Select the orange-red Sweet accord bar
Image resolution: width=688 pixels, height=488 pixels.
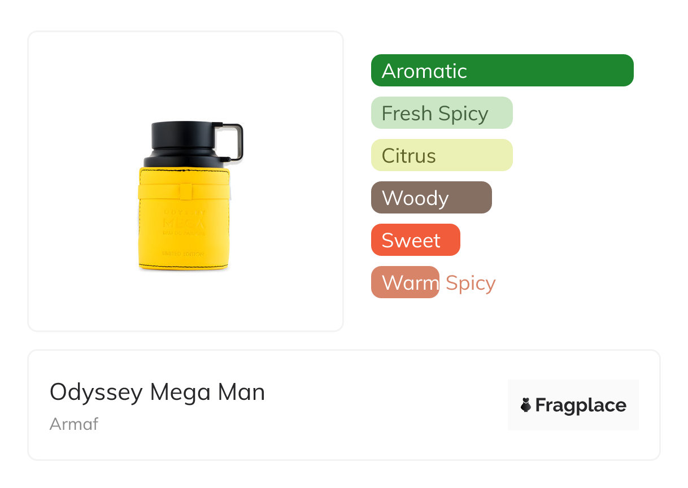point(415,240)
